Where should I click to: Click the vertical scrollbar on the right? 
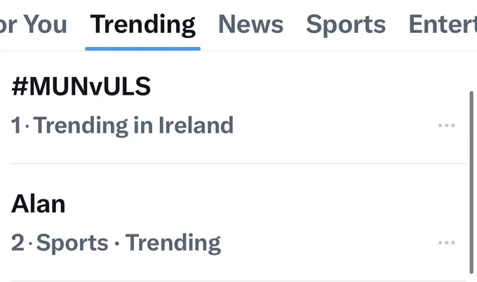click(x=471, y=182)
